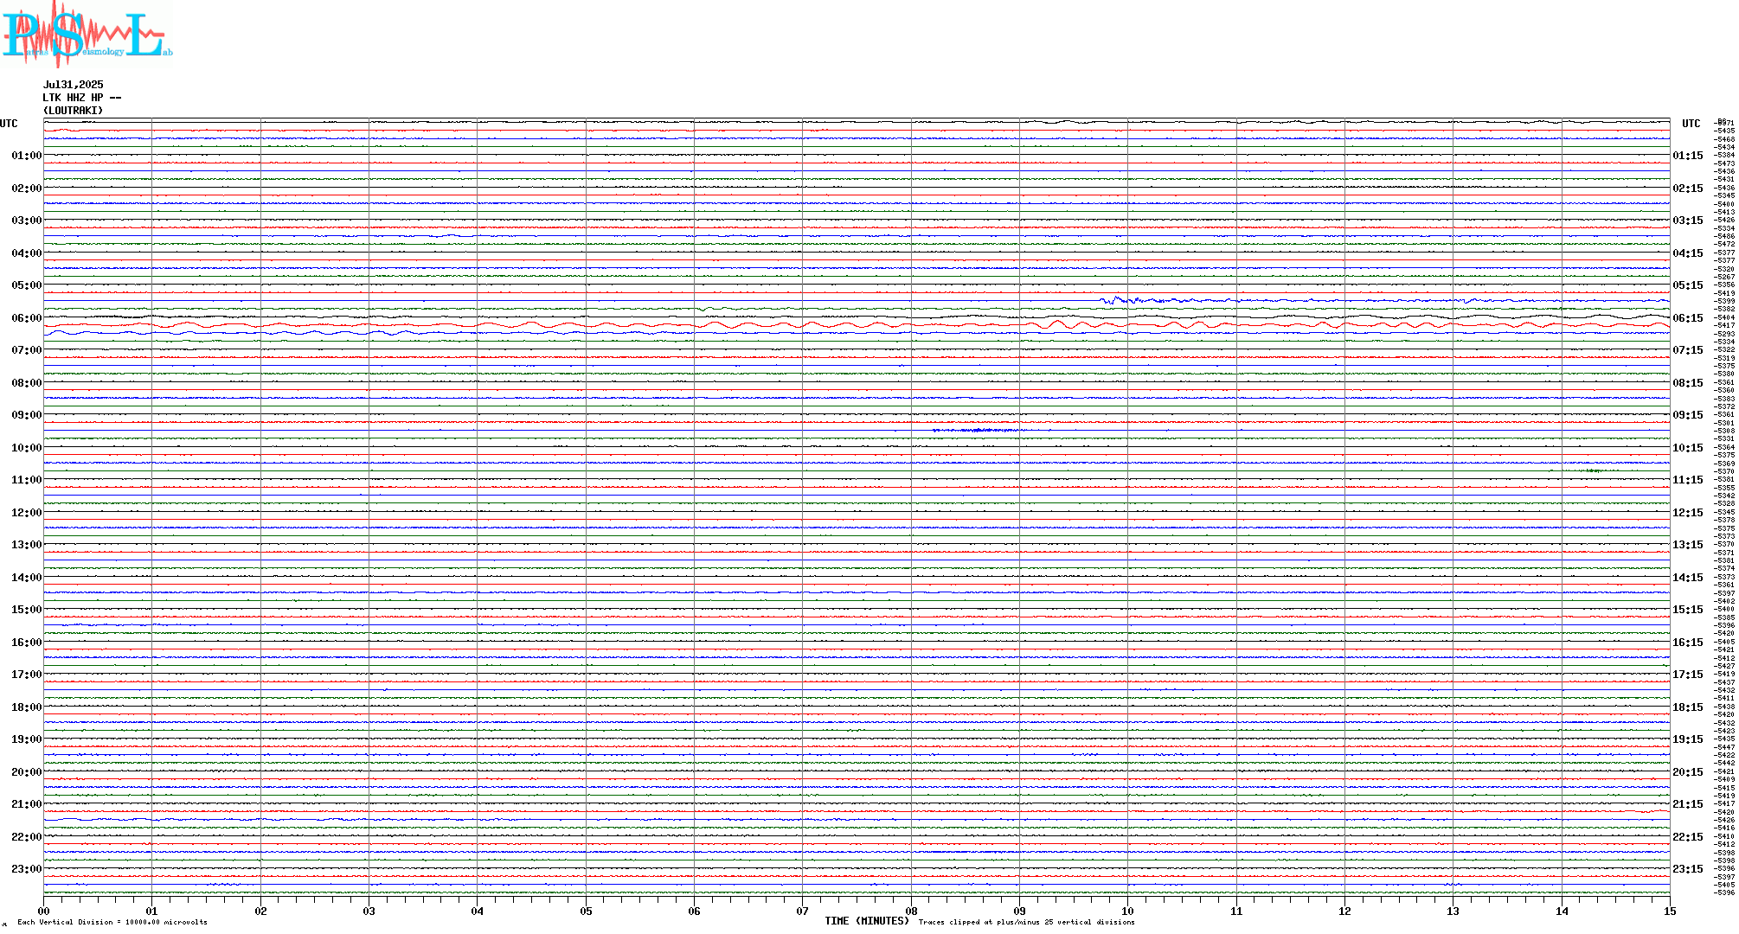Image resolution: width=1739 pixels, height=934 pixels.
Task: Click the 12:00 hour label
Action: tap(27, 513)
